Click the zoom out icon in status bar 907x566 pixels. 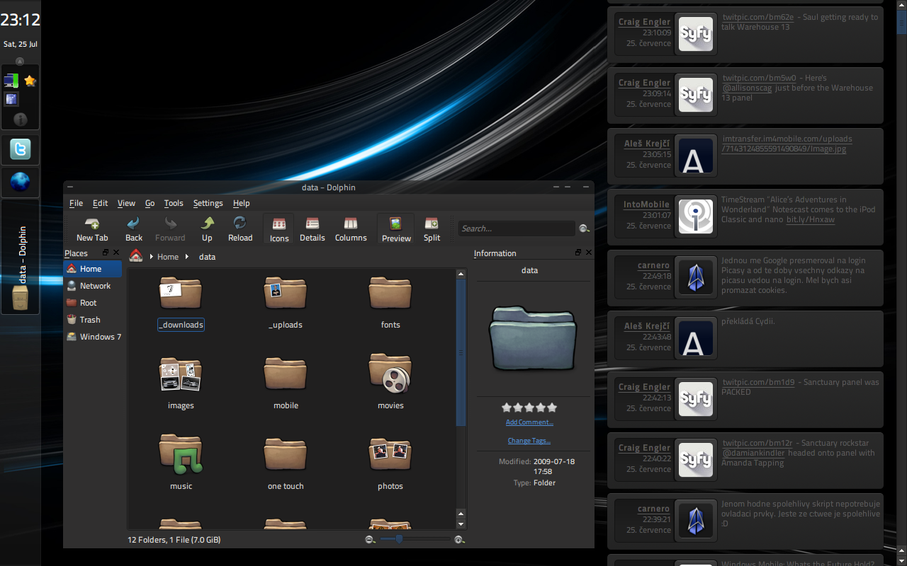370,540
